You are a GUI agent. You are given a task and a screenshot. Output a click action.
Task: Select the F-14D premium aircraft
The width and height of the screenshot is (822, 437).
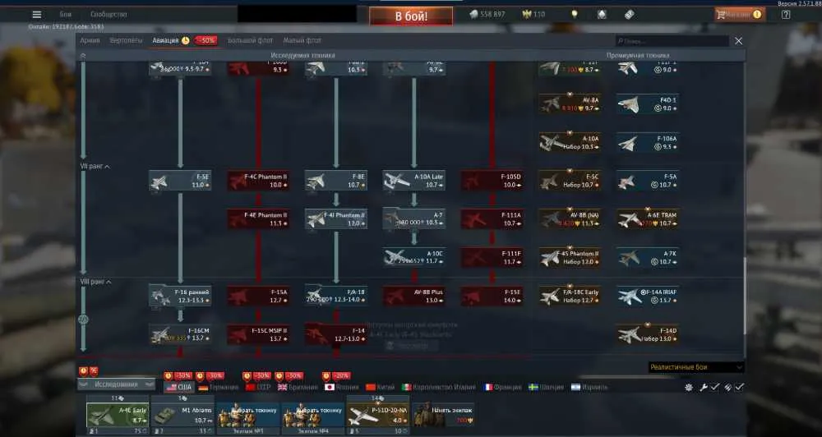tap(648, 334)
